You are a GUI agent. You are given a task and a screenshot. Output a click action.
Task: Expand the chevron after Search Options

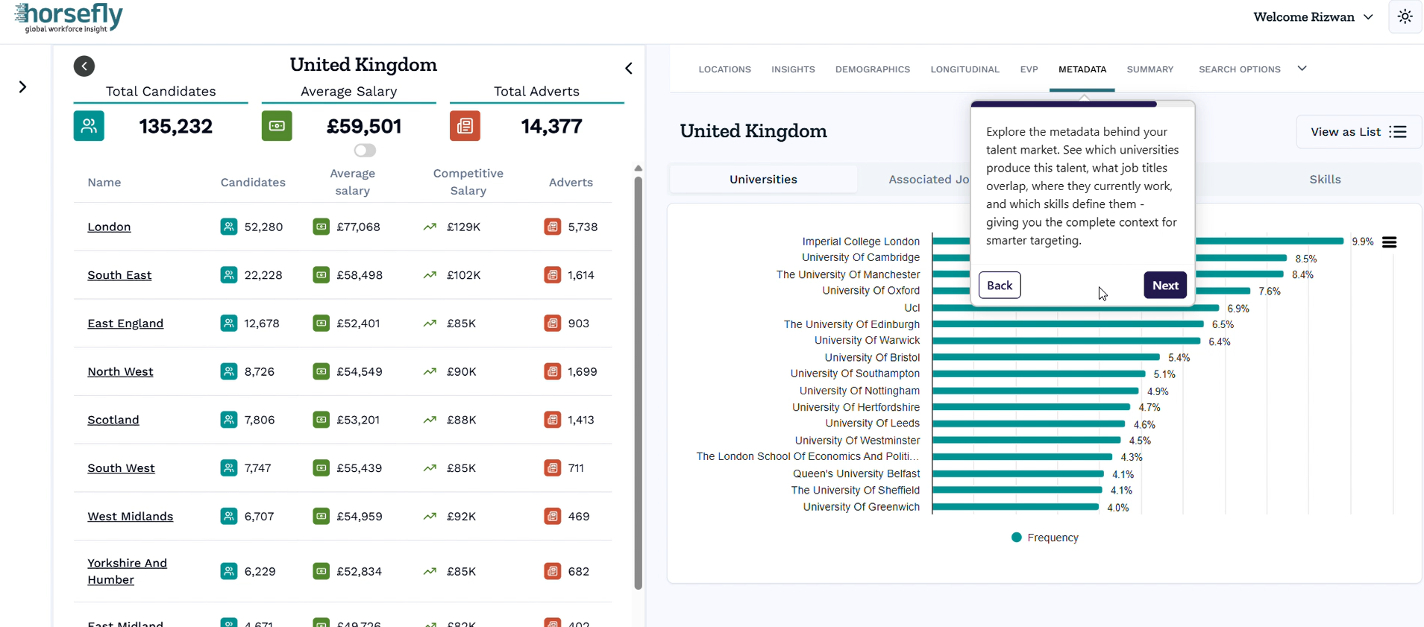point(1302,69)
